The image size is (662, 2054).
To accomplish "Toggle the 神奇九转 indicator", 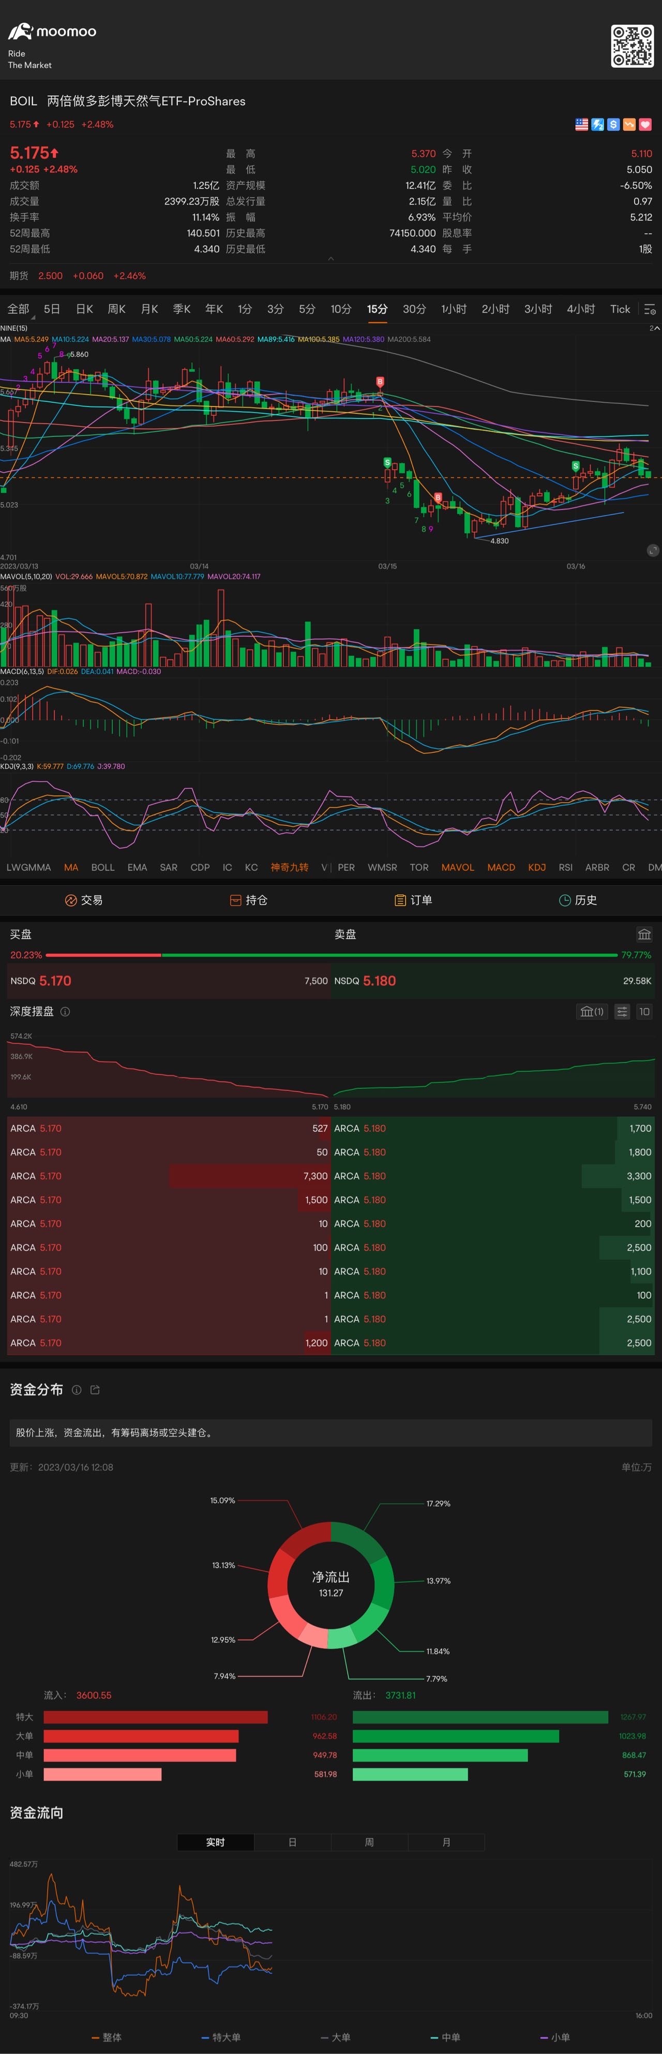I will pyautogui.click(x=289, y=867).
